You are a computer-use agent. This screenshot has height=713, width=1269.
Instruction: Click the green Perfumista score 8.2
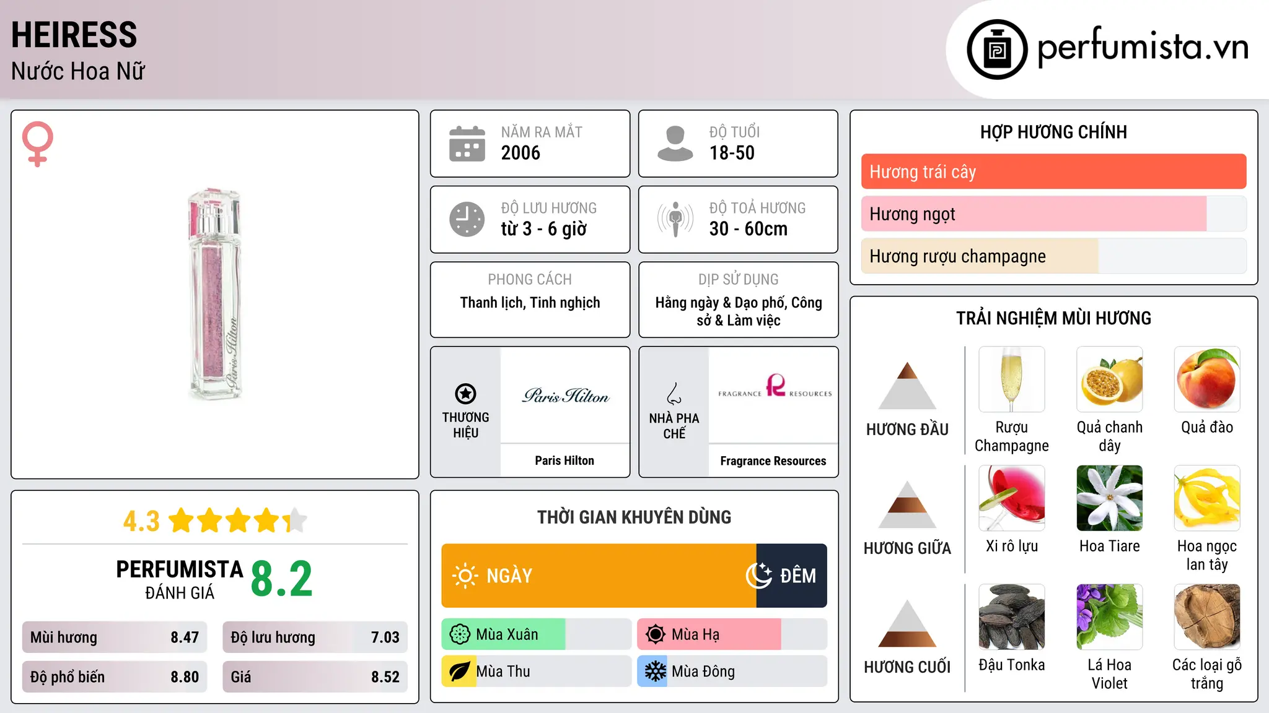[x=282, y=579]
